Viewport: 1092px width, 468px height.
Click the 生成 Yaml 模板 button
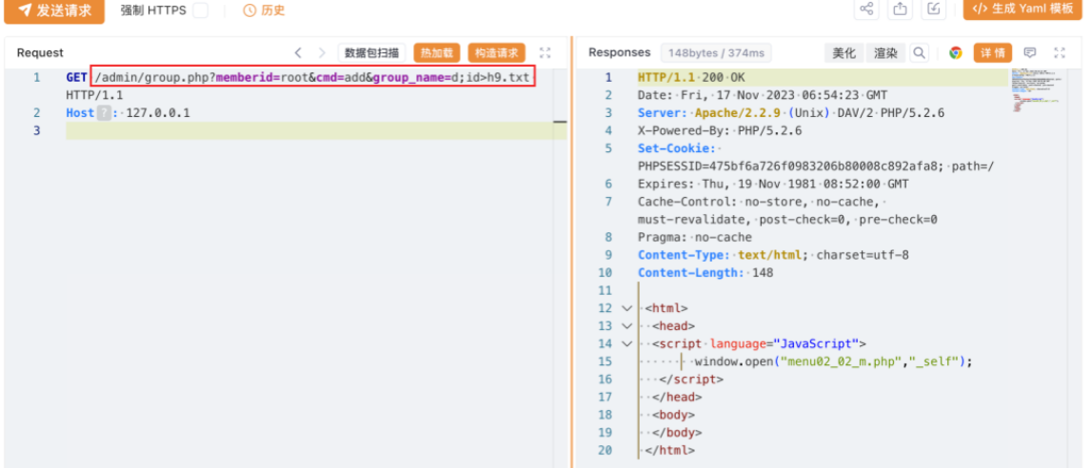tap(1023, 10)
